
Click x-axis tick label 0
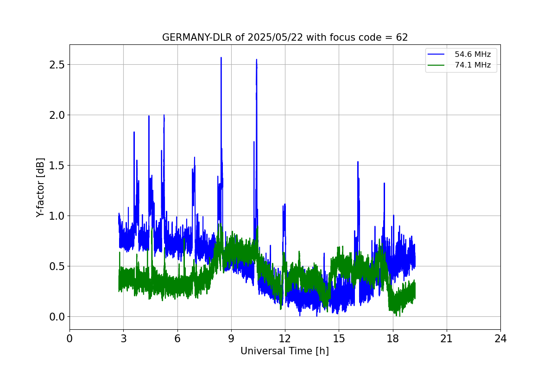[69, 339]
